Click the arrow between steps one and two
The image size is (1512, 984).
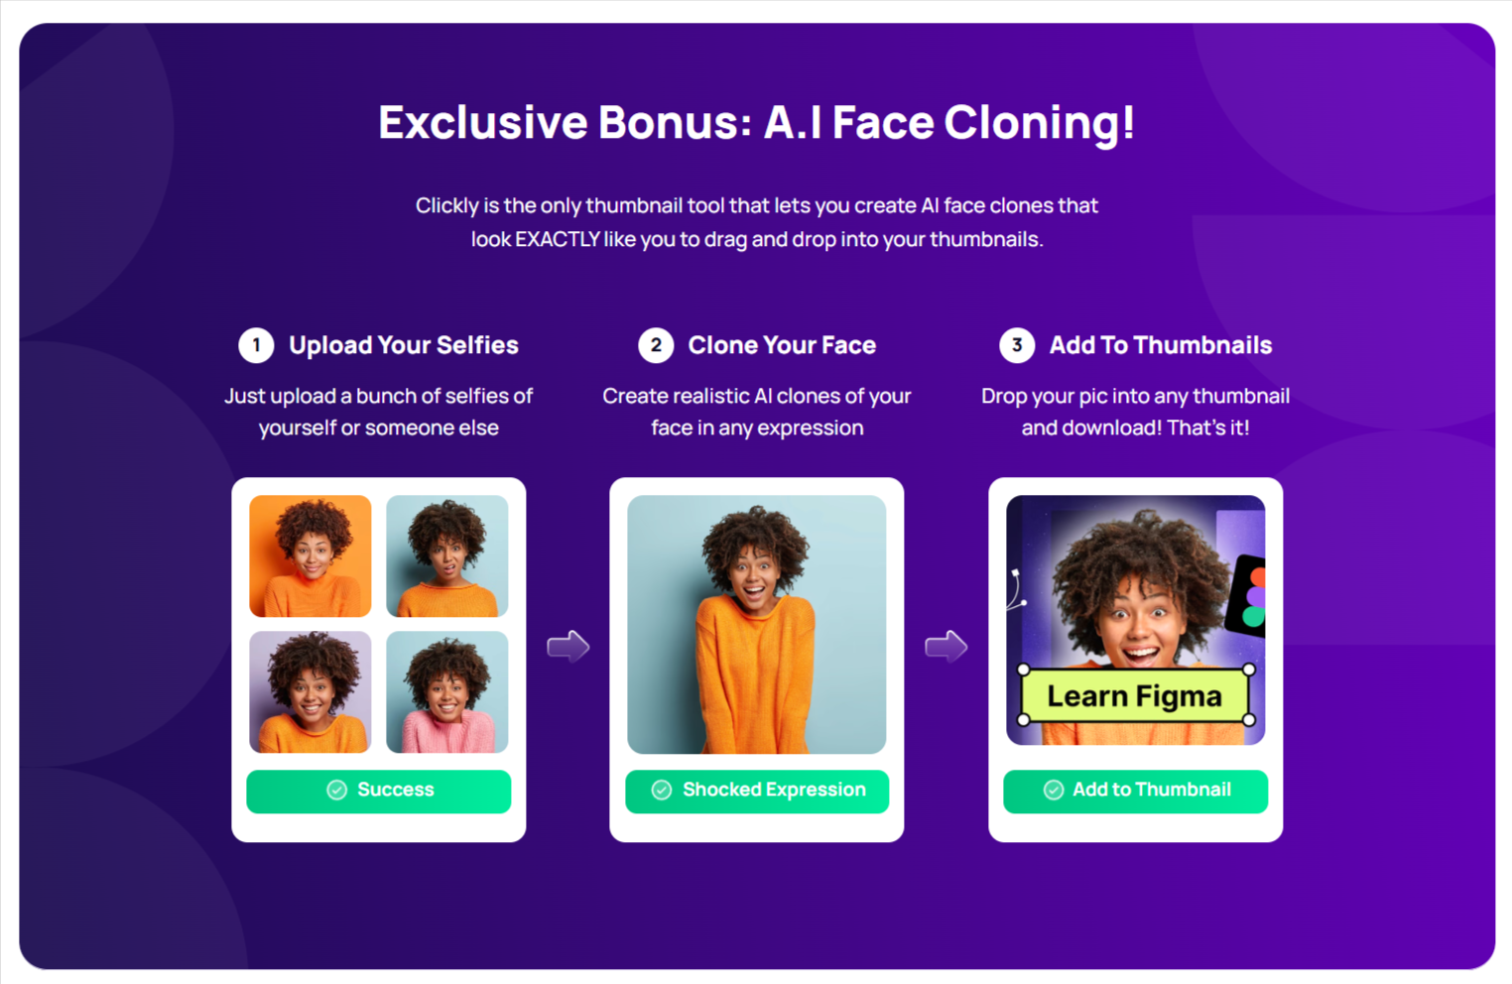[x=568, y=647]
